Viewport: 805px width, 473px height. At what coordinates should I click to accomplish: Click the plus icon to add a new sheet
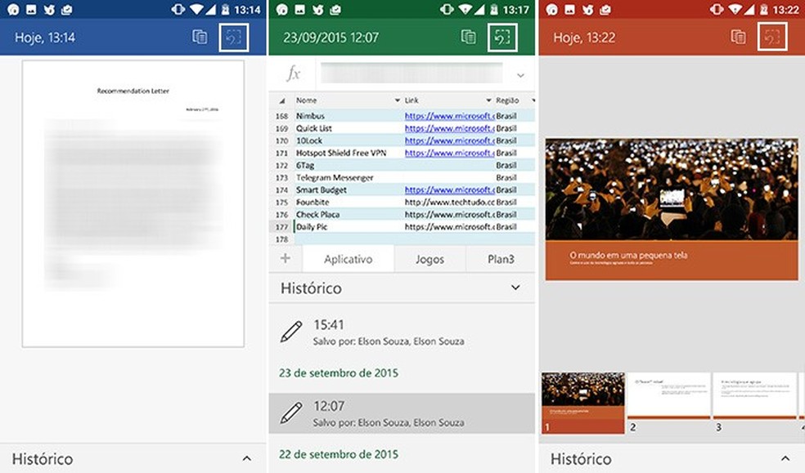point(284,258)
